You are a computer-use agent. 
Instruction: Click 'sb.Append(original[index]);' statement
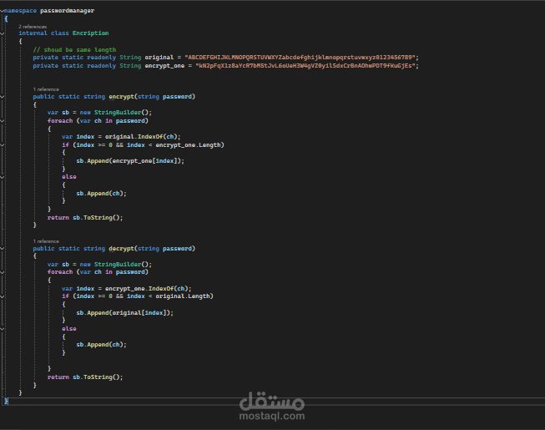point(125,313)
